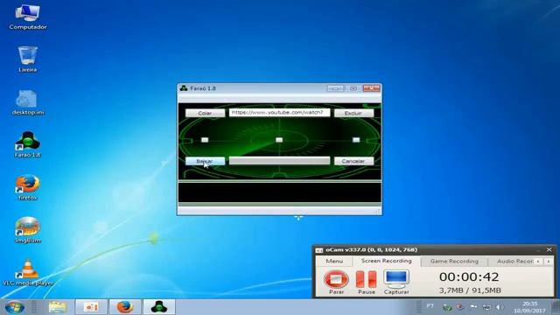560x315 pixels.
Task: Minimize the Faraó window
Action: pyautogui.click(x=335, y=88)
